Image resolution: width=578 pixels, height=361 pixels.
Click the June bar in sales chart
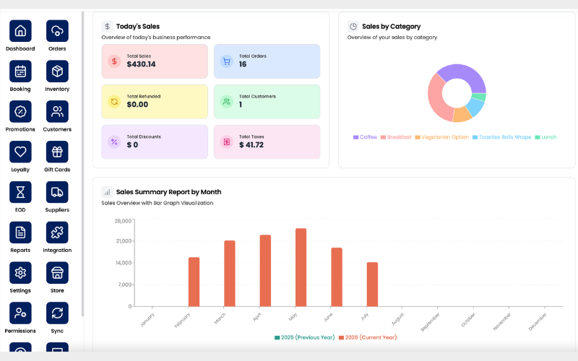coord(337,277)
